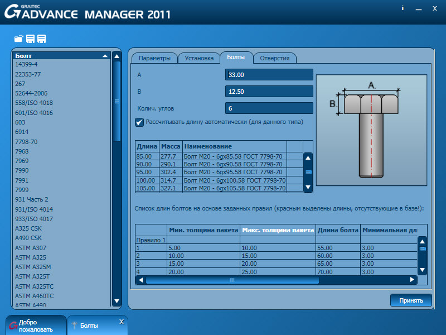Click the rules table horizontal scrollbar thumb
Screen dimensions: 446x335
[232, 280]
